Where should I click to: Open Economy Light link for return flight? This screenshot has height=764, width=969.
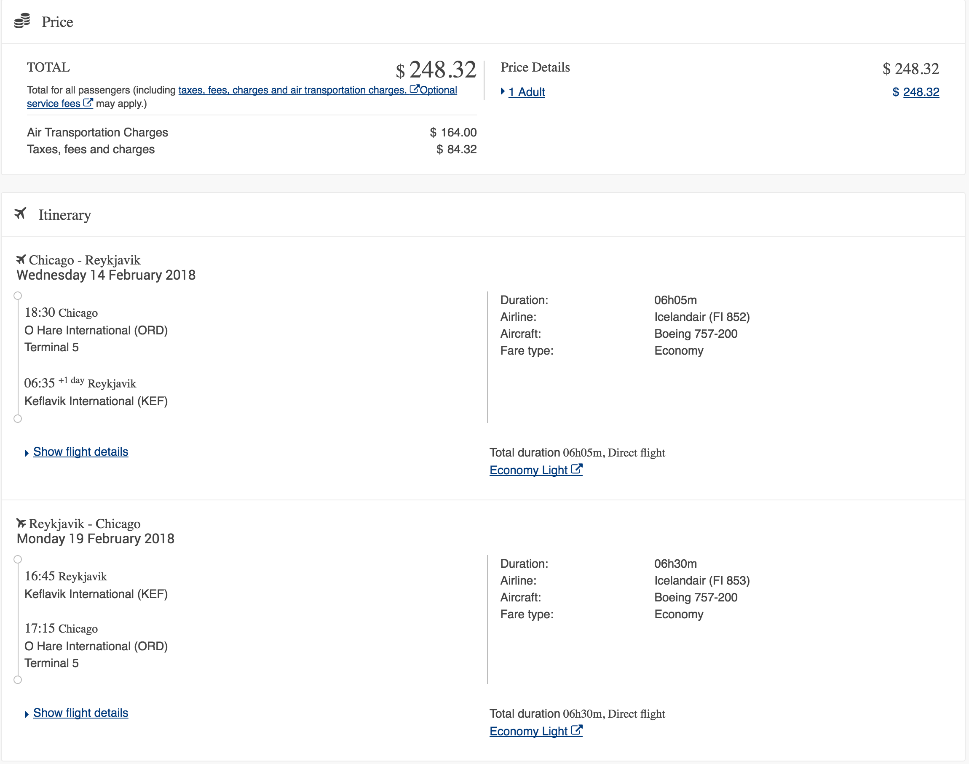pyautogui.click(x=528, y=731)
